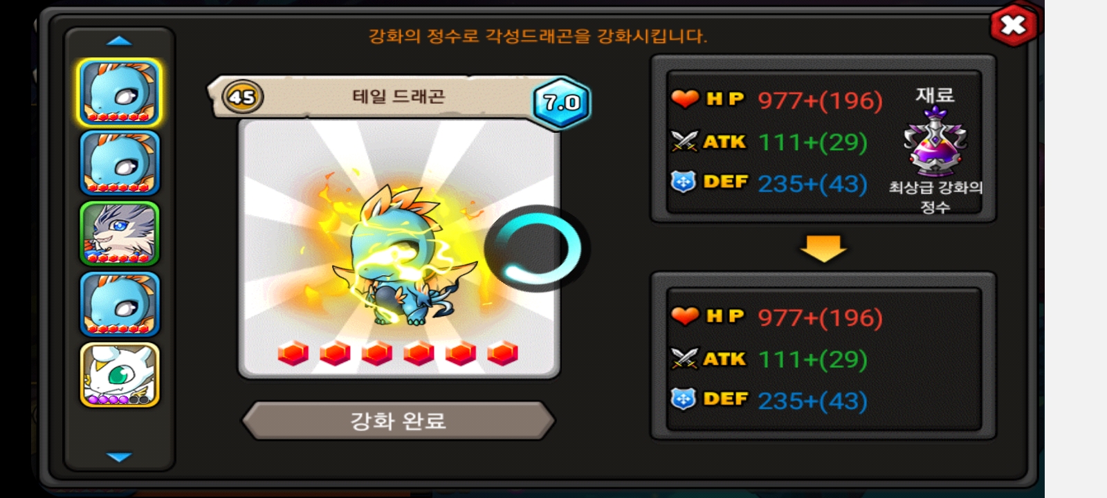Screen dimensions: 1107x498
Task: Select the second blue dragon portrait in list
Action: [120, 163]
